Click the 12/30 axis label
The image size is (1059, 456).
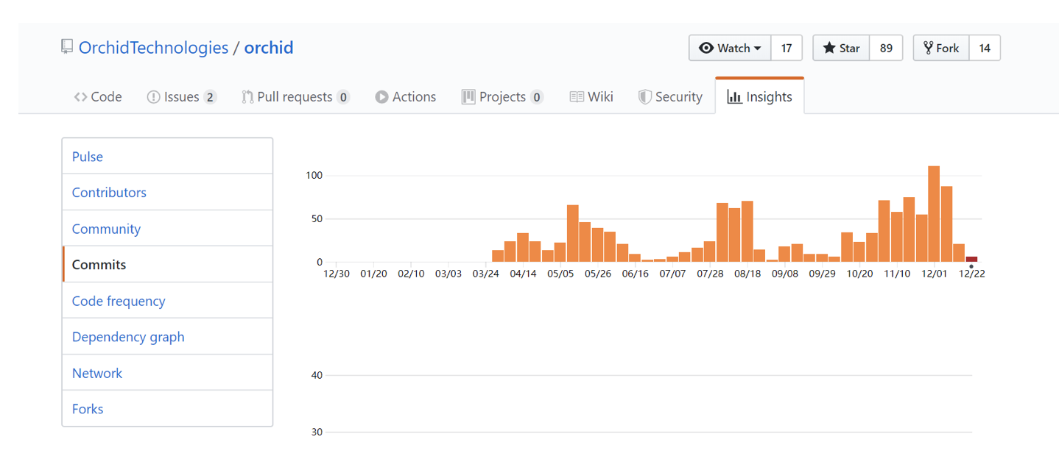pyautogui.click(x=337, y=274)
